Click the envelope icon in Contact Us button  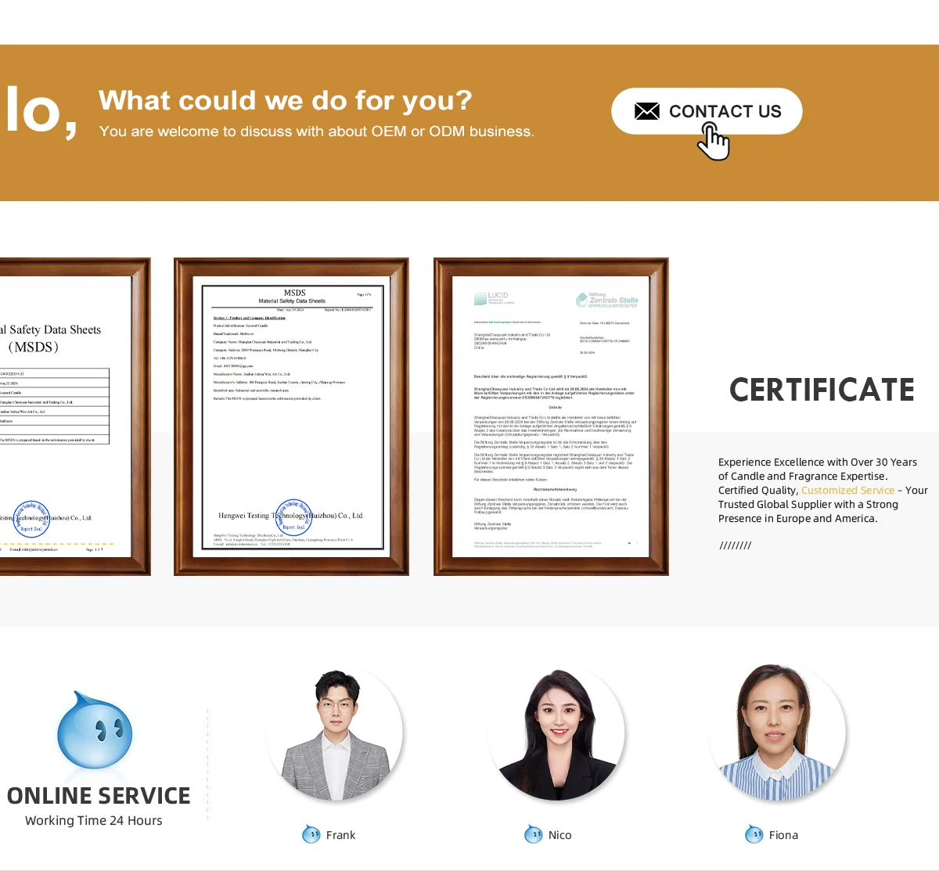click(646, 111)
